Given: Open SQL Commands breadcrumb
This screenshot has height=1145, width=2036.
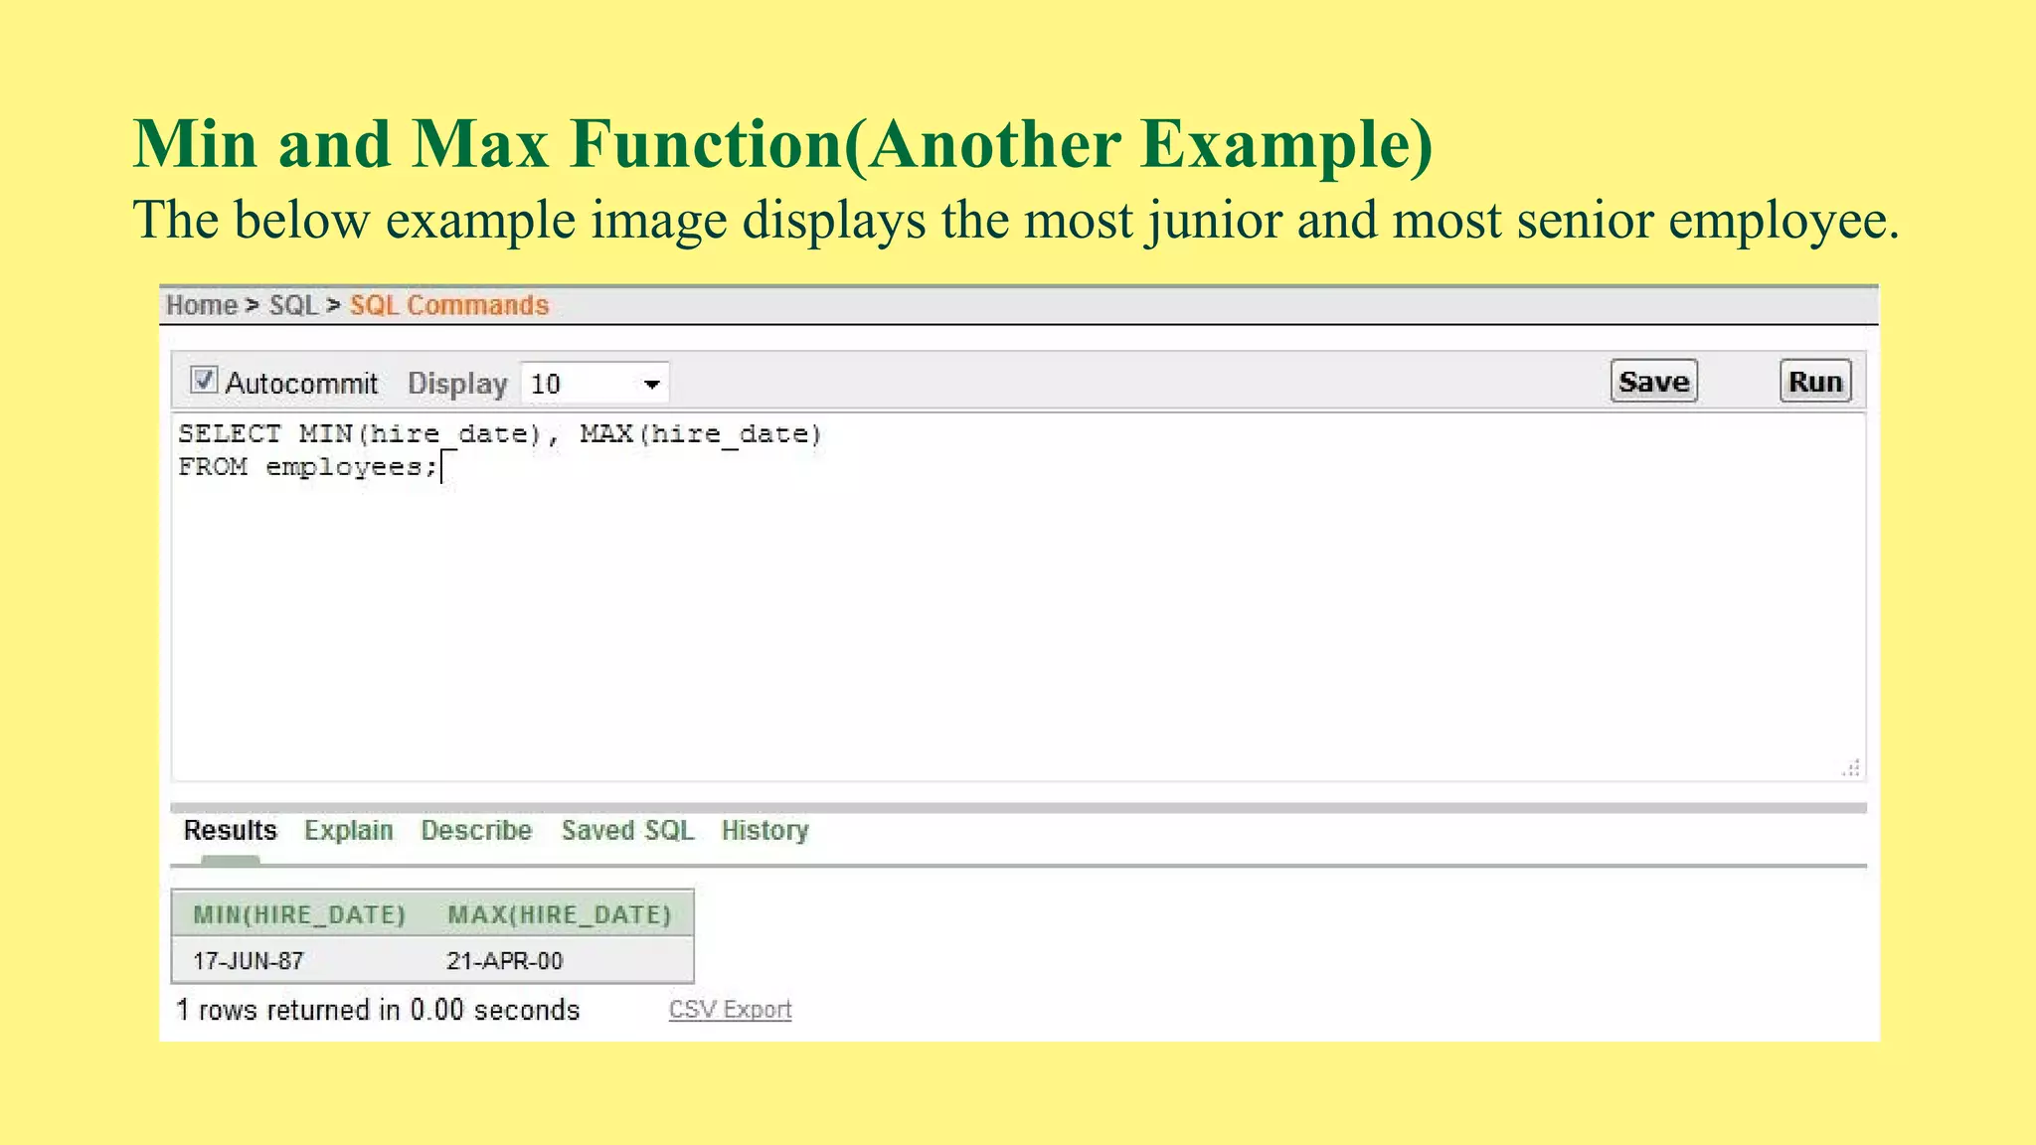Looking at the screenshot, I should (449, 305).
